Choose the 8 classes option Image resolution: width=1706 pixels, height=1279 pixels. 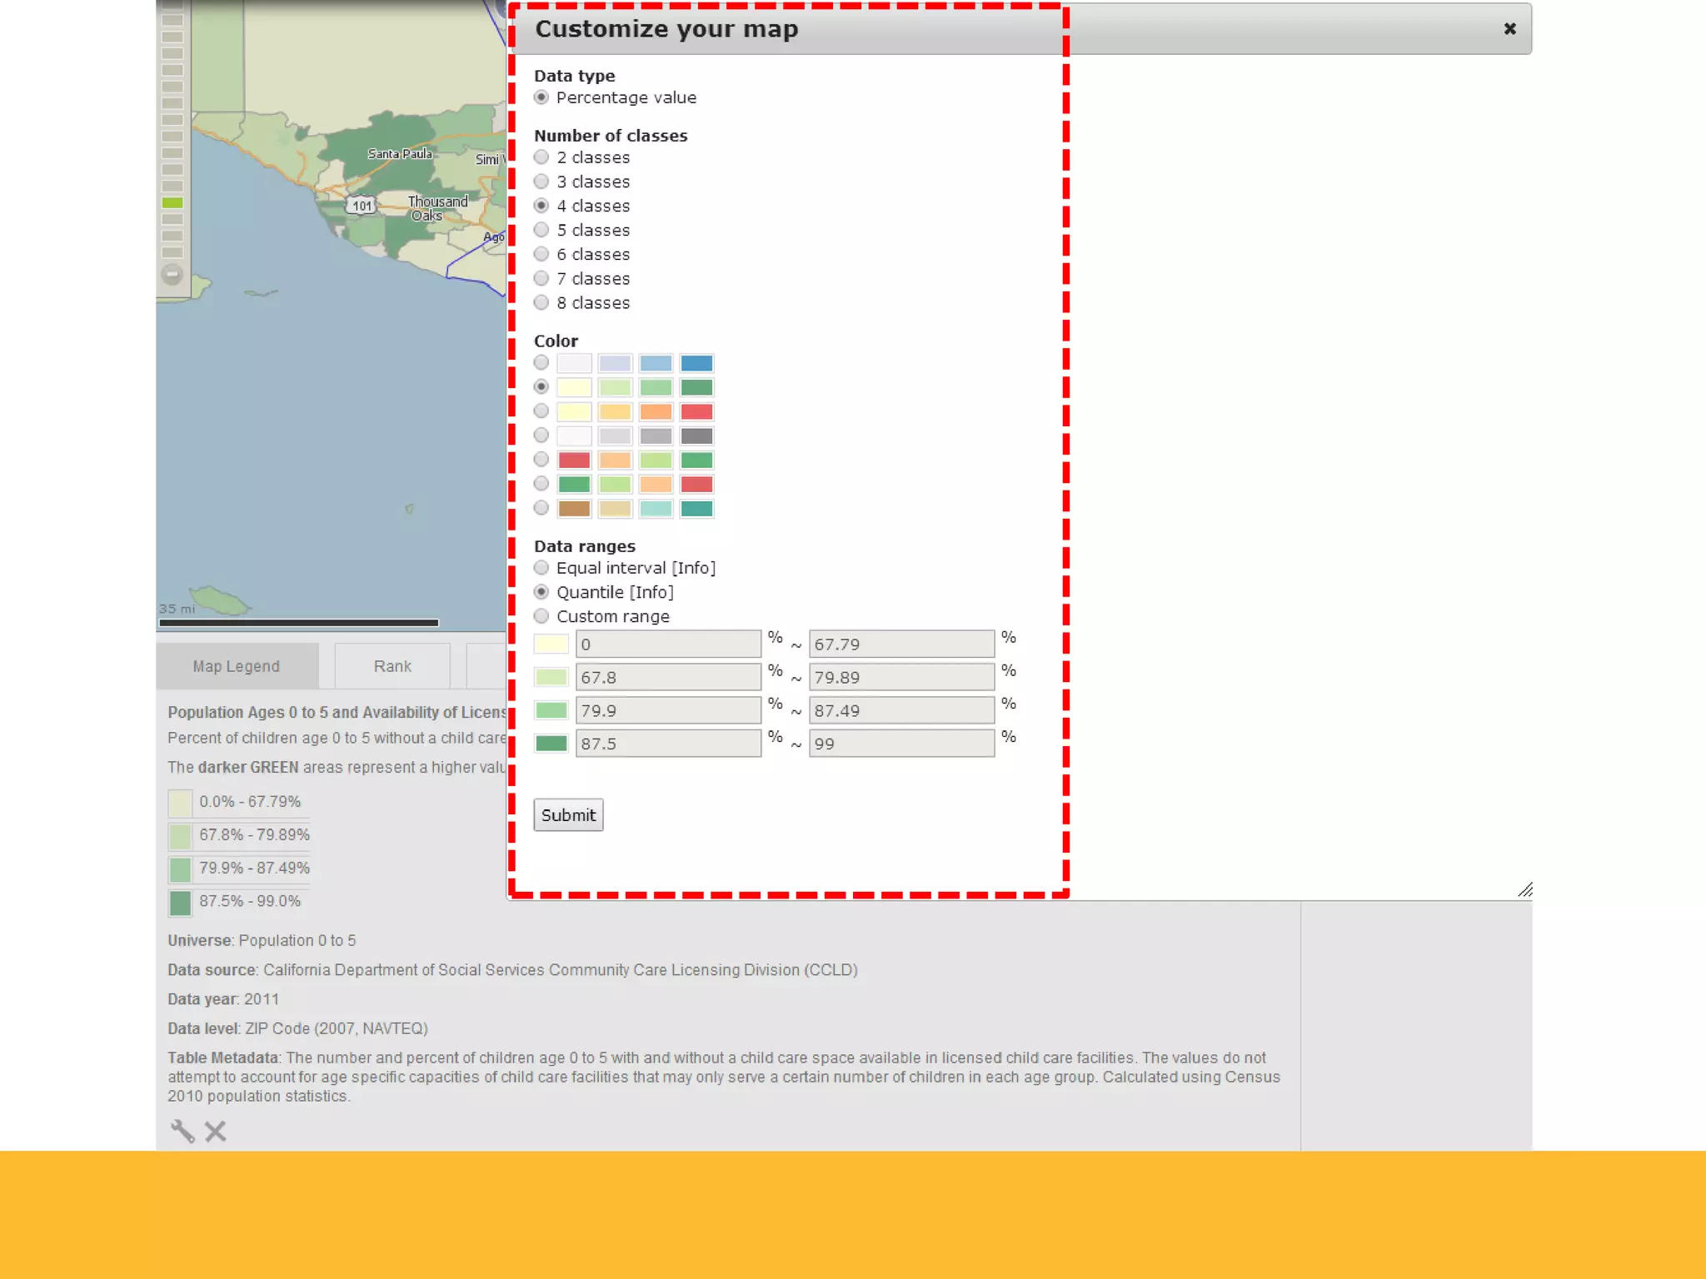(x=541, y=302)
